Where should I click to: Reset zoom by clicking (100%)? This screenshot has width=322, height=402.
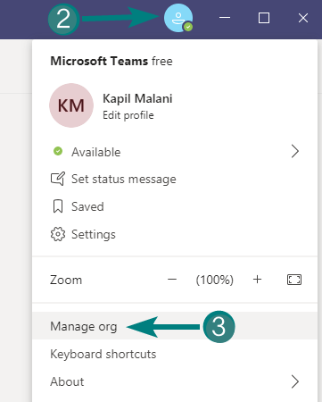pos(215,280)
